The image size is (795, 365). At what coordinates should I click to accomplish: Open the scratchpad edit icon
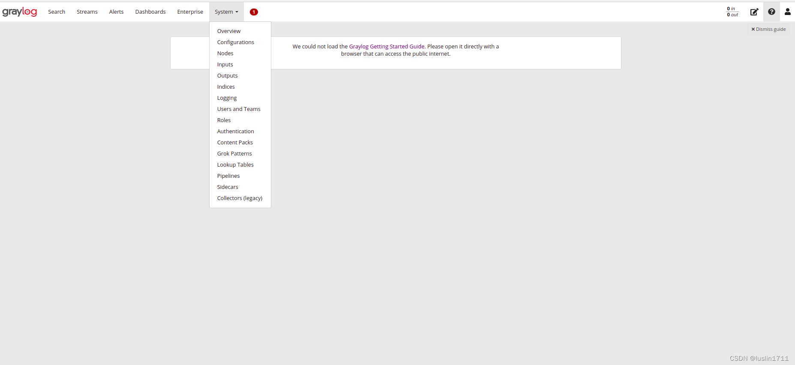[x=754, y=12]
